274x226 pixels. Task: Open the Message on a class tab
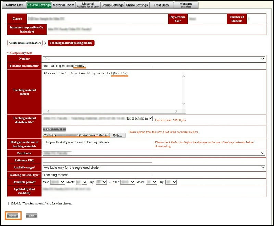coord(186,5)
